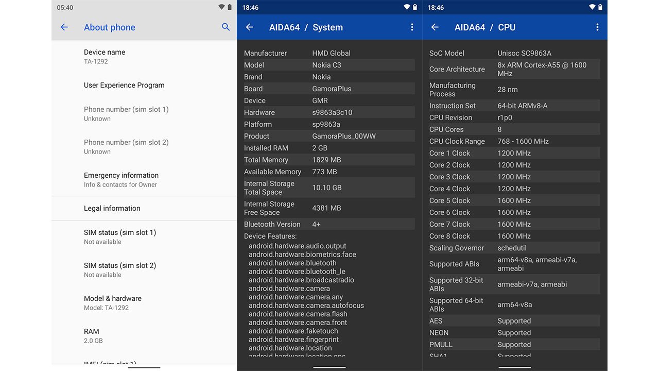Select Manufacturer HMD Global row
The width and height of the screenshot is (659, 371).
tap(329, 53)
